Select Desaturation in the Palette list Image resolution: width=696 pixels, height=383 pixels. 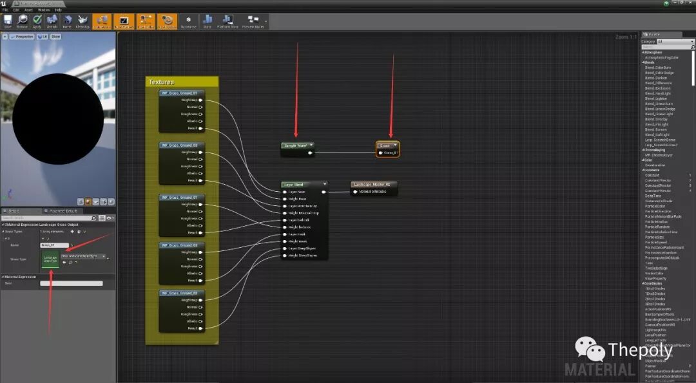pyautogui.click(x=655, y=165)
